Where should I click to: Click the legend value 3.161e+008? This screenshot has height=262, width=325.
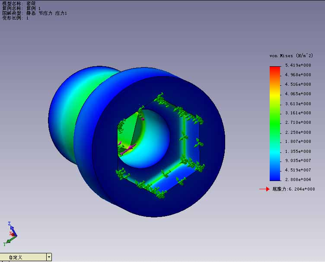[298, 113]
